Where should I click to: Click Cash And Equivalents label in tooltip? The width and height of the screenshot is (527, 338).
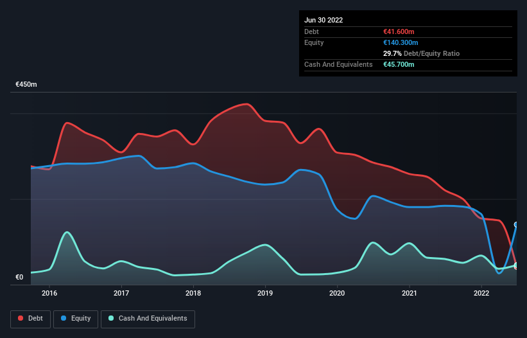(x=338, y=64)
